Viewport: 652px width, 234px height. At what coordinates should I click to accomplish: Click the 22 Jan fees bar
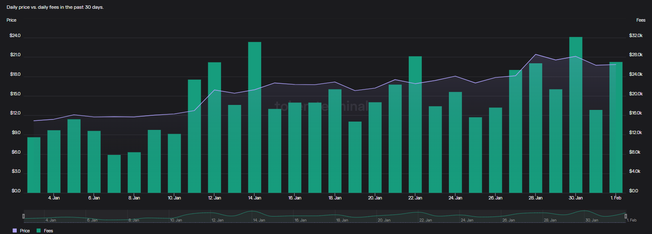[415, 125]
